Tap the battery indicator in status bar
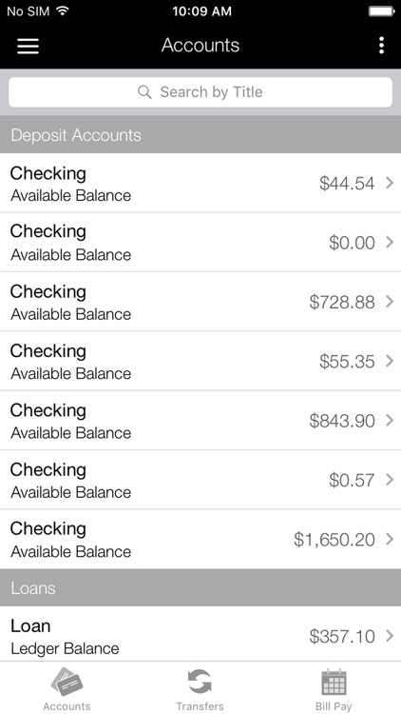Screen dimensions: 401x714 tap(381, 10)
